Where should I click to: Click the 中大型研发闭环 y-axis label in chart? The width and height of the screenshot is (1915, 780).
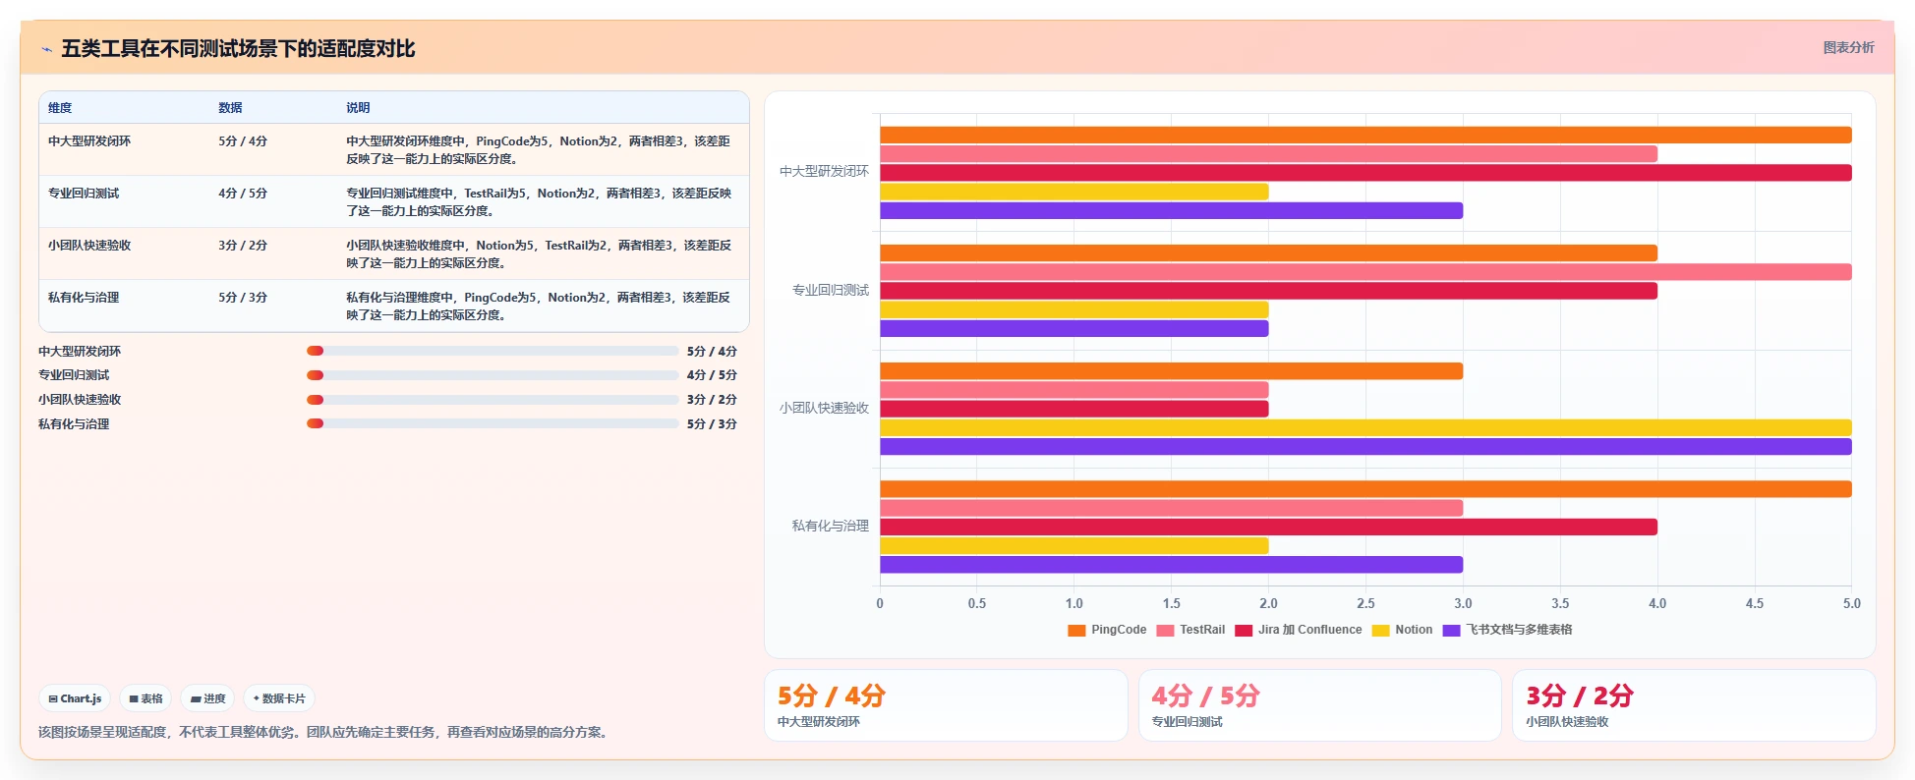pos(824,172)
